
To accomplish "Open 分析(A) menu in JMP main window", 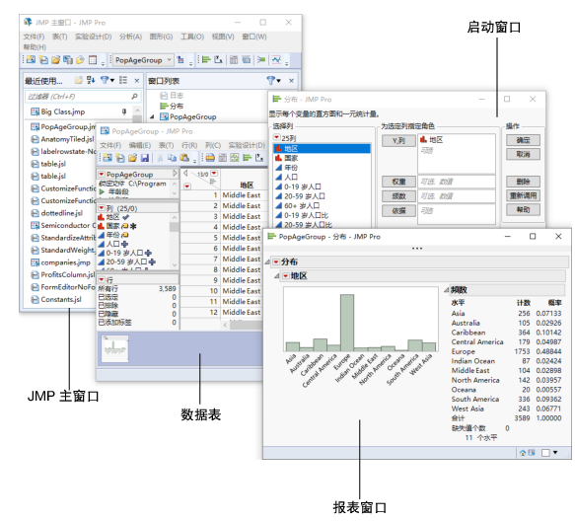I will 130,37.
